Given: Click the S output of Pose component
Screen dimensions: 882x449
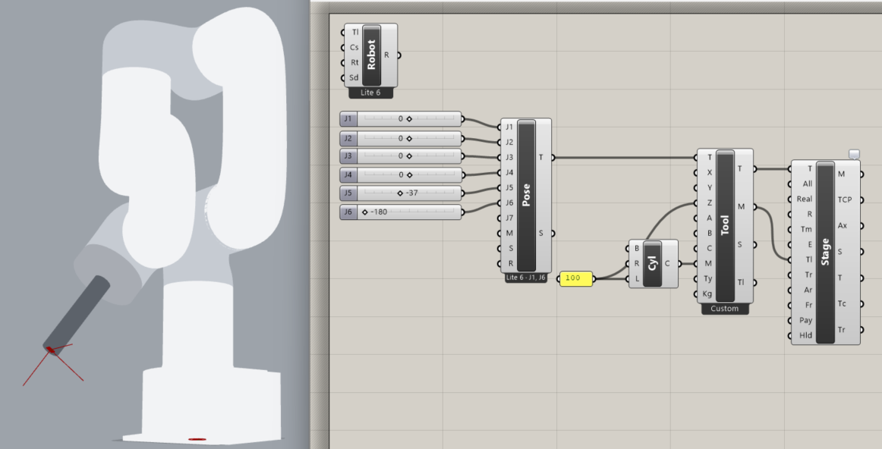Looking at the screenshot, I should point(541,233).
